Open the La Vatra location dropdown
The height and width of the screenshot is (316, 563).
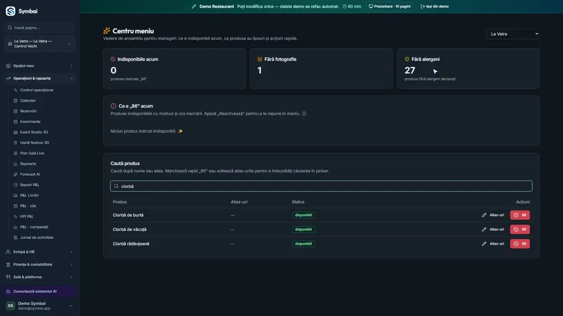(x=512, y=34)
